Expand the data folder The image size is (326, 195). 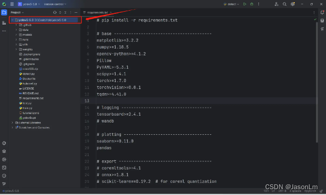point(16,30)
